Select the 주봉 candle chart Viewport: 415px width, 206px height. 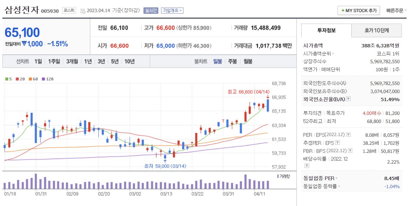pyautogui.click(x=232, y=61)
